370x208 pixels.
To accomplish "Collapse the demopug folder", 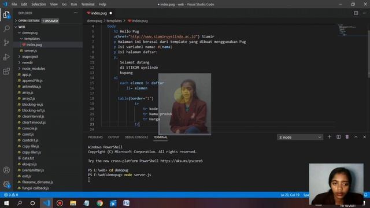I will pos(29,33).
